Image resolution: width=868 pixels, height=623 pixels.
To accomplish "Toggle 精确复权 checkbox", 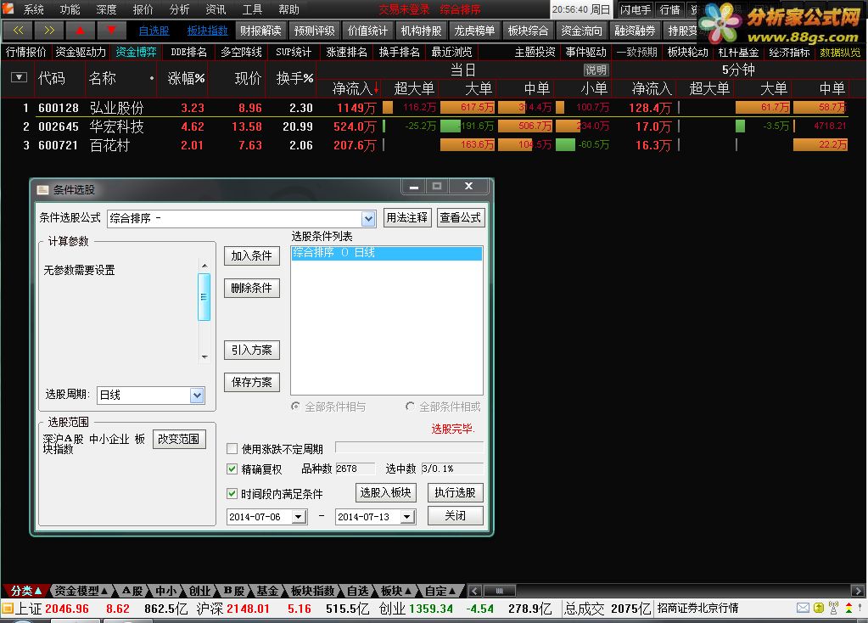I will click(232, 469).
